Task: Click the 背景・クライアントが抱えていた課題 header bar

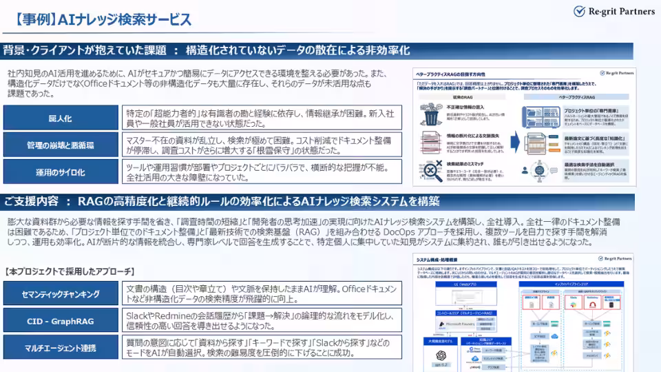Action: [317, 51]
